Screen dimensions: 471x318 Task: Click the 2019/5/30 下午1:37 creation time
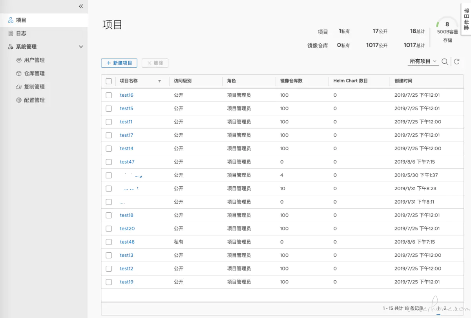click(416, 175)
